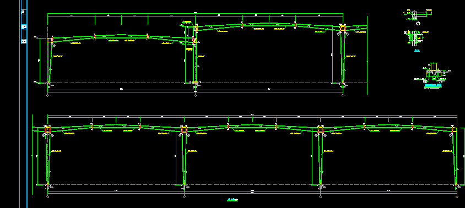Select the yellow-red joint atop the lower frame's leftmost column
The width and height of the screenshot is (465, 208).
pos(48,130)
